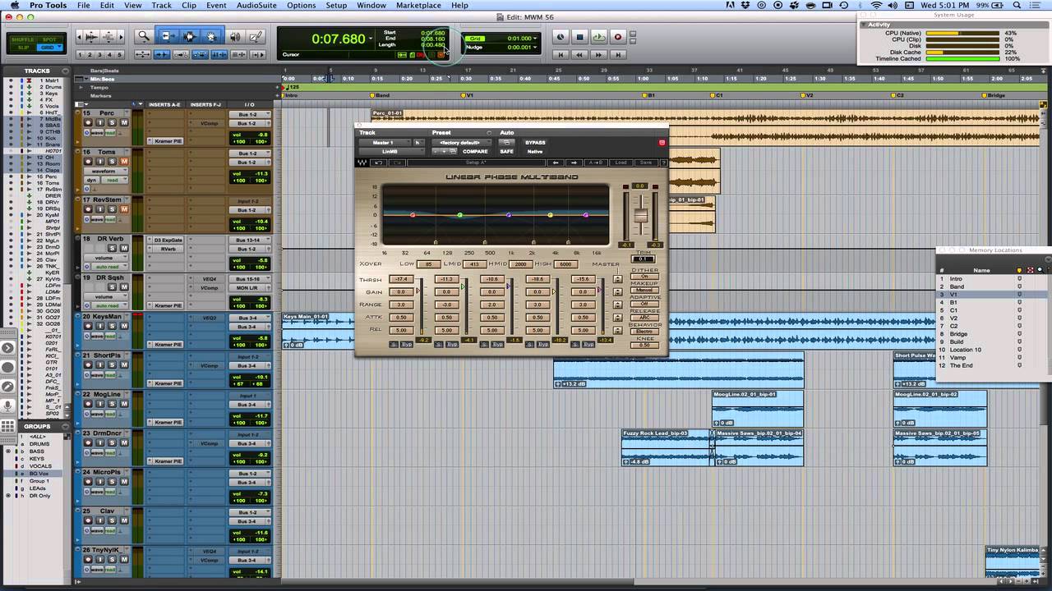
Task: Click the transport Record button
Action: click(618, 37)
